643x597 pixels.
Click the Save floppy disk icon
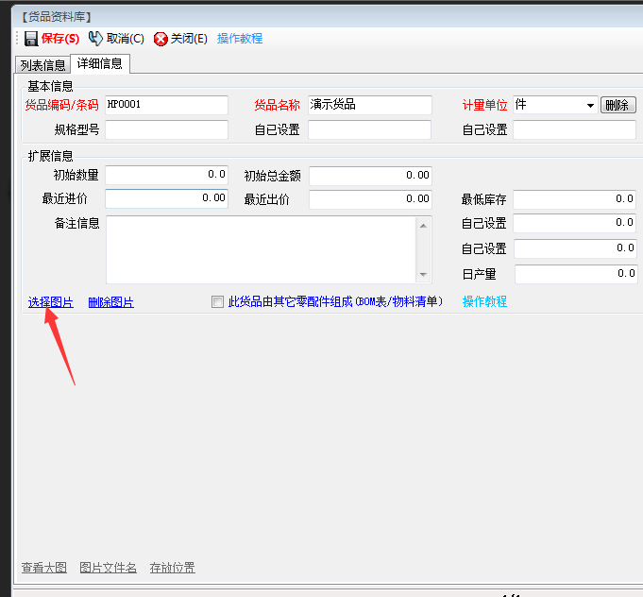[x=30, y=39]
